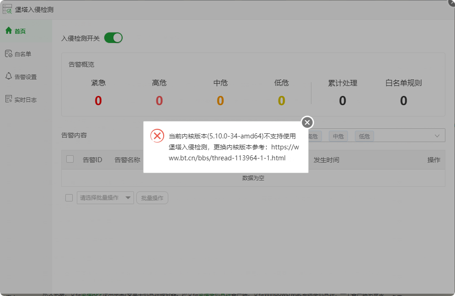Expand the severity filter dropdown on the right

tap(438, 136)
